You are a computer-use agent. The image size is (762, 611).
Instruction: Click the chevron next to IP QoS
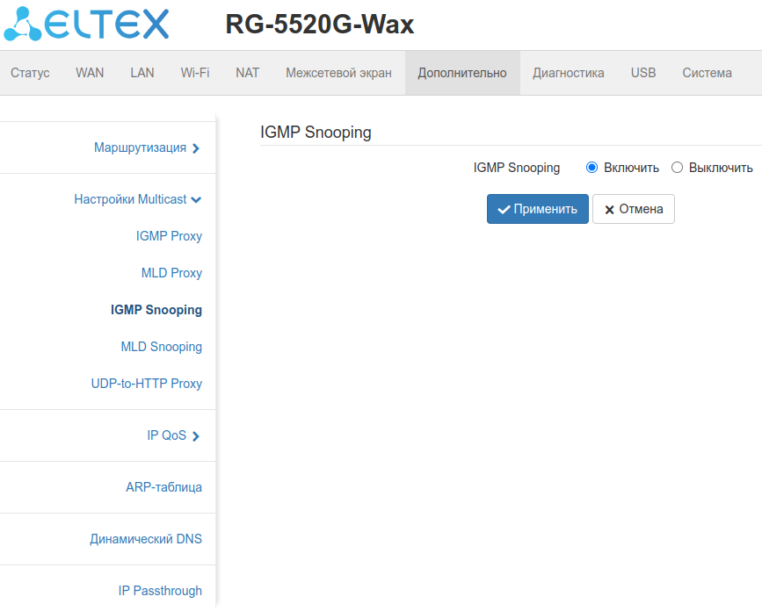[196, 436]
